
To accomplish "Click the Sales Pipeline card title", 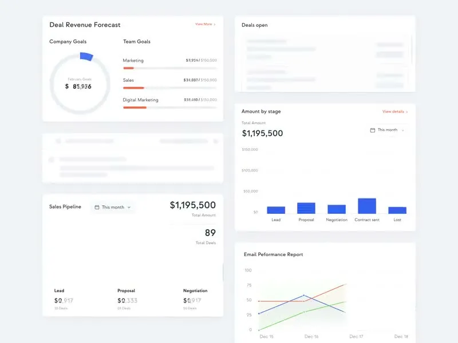I will [65, 206].
